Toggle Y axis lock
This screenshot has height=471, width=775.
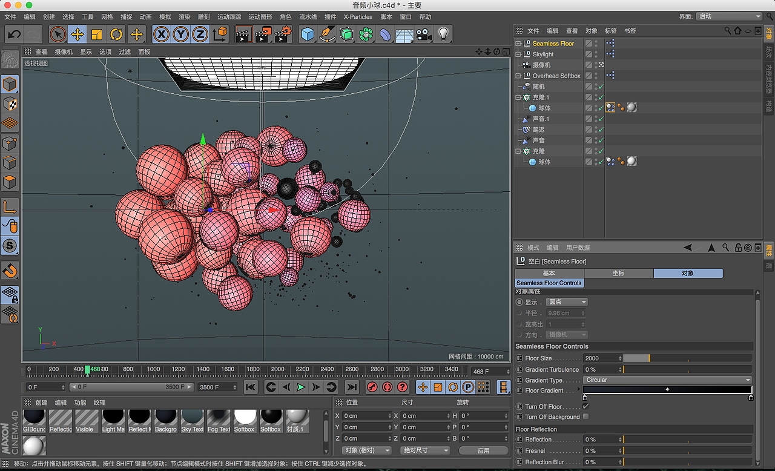[x=180, y=35]
